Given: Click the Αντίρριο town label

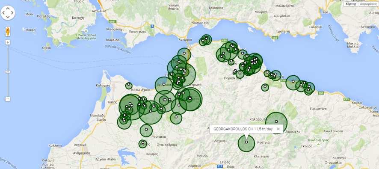Looking at the screenshot, I should pyautogui.click(x=185, y=39).
